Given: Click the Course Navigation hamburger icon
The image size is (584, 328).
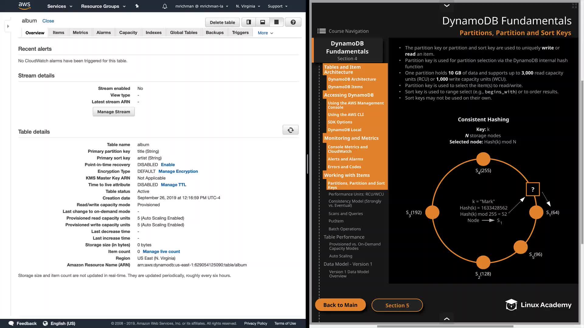Looking at the screenshot, I should click(322, 31).
